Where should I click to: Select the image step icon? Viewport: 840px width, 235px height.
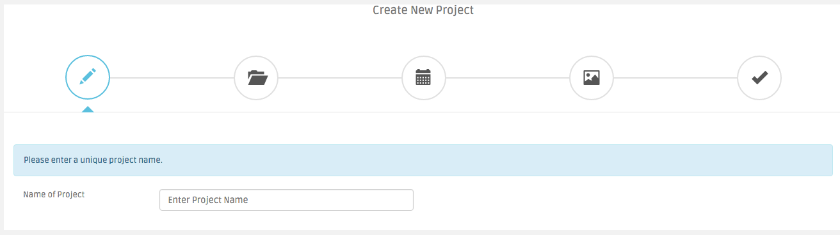592,78
